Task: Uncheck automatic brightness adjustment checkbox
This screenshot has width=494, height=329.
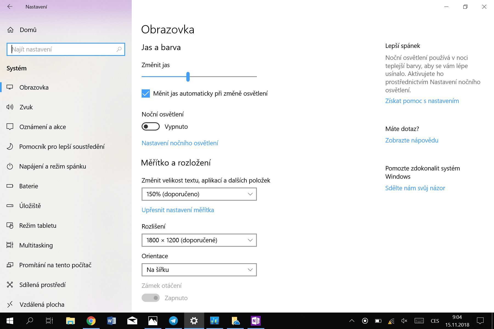Action: click(145, 93)
